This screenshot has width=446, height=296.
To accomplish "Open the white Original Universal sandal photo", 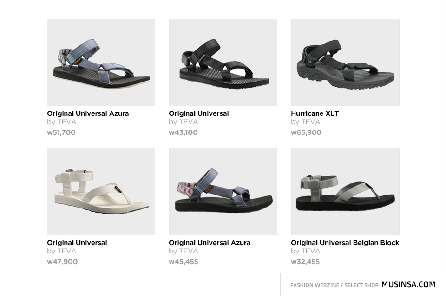I will pos(101,191).
